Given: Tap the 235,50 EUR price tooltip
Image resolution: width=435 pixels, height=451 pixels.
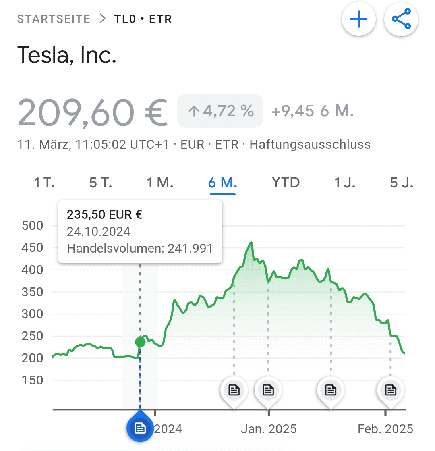Looking at the screenshot, I should 140,232.
